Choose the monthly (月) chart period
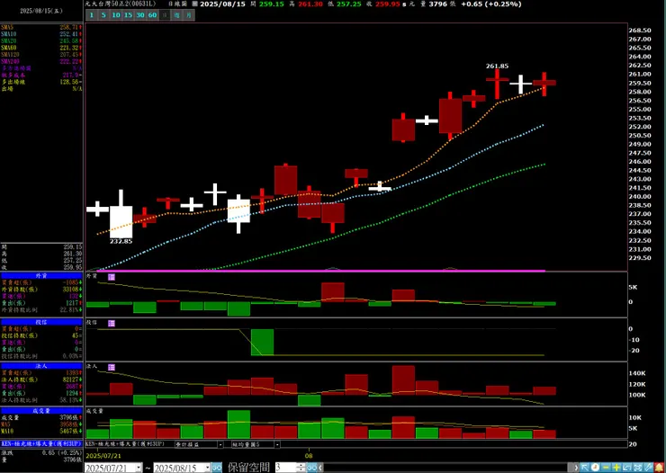This screenshot has width=666, height=473. pyautogui.click(x=189, y=15)
